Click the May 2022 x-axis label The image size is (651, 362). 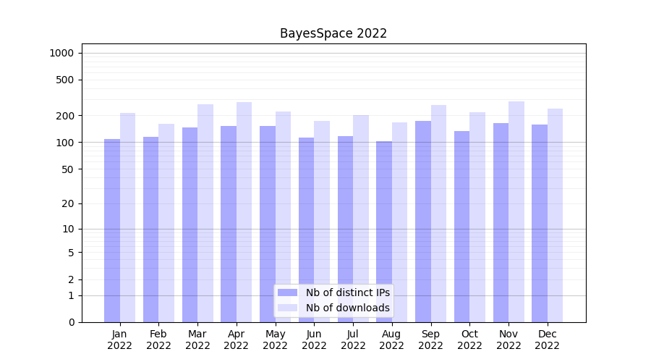(x=275, y=340)
